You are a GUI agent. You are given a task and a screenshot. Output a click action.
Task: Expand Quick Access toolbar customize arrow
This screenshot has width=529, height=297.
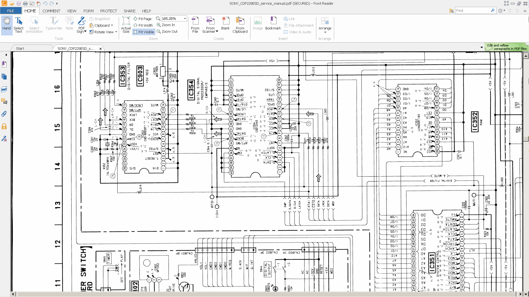(x=57, y=4)
